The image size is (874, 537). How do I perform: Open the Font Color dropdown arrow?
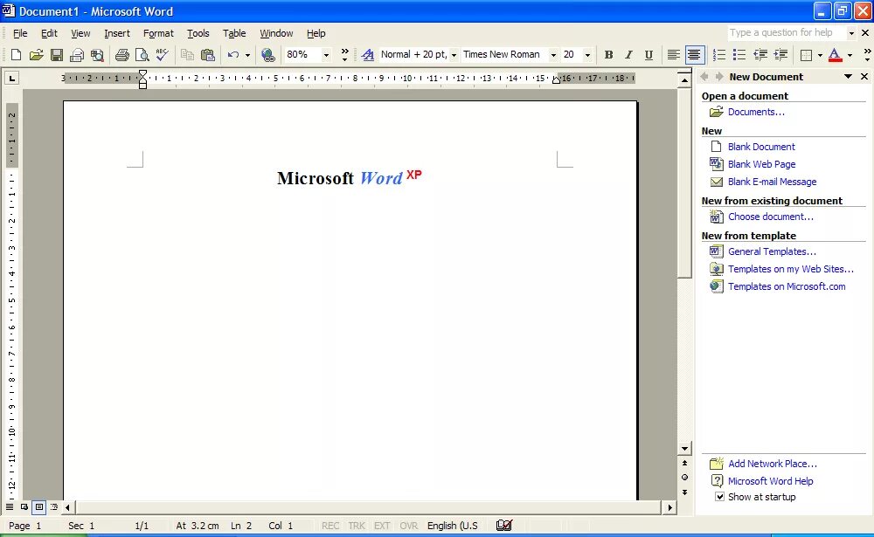(x=850, y=55)
